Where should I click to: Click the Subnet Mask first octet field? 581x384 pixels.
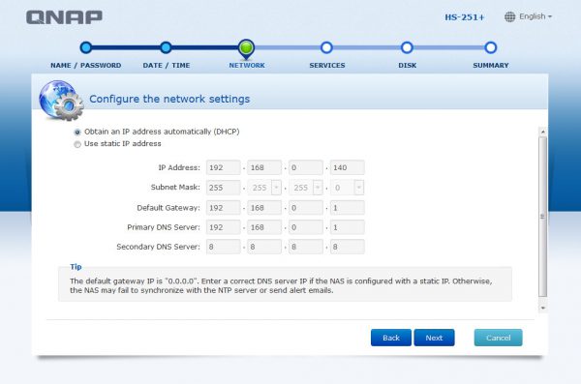224,188
